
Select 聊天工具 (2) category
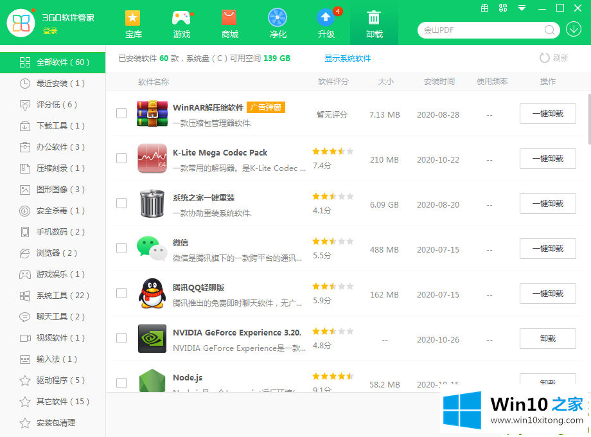[x=53, y=317]
